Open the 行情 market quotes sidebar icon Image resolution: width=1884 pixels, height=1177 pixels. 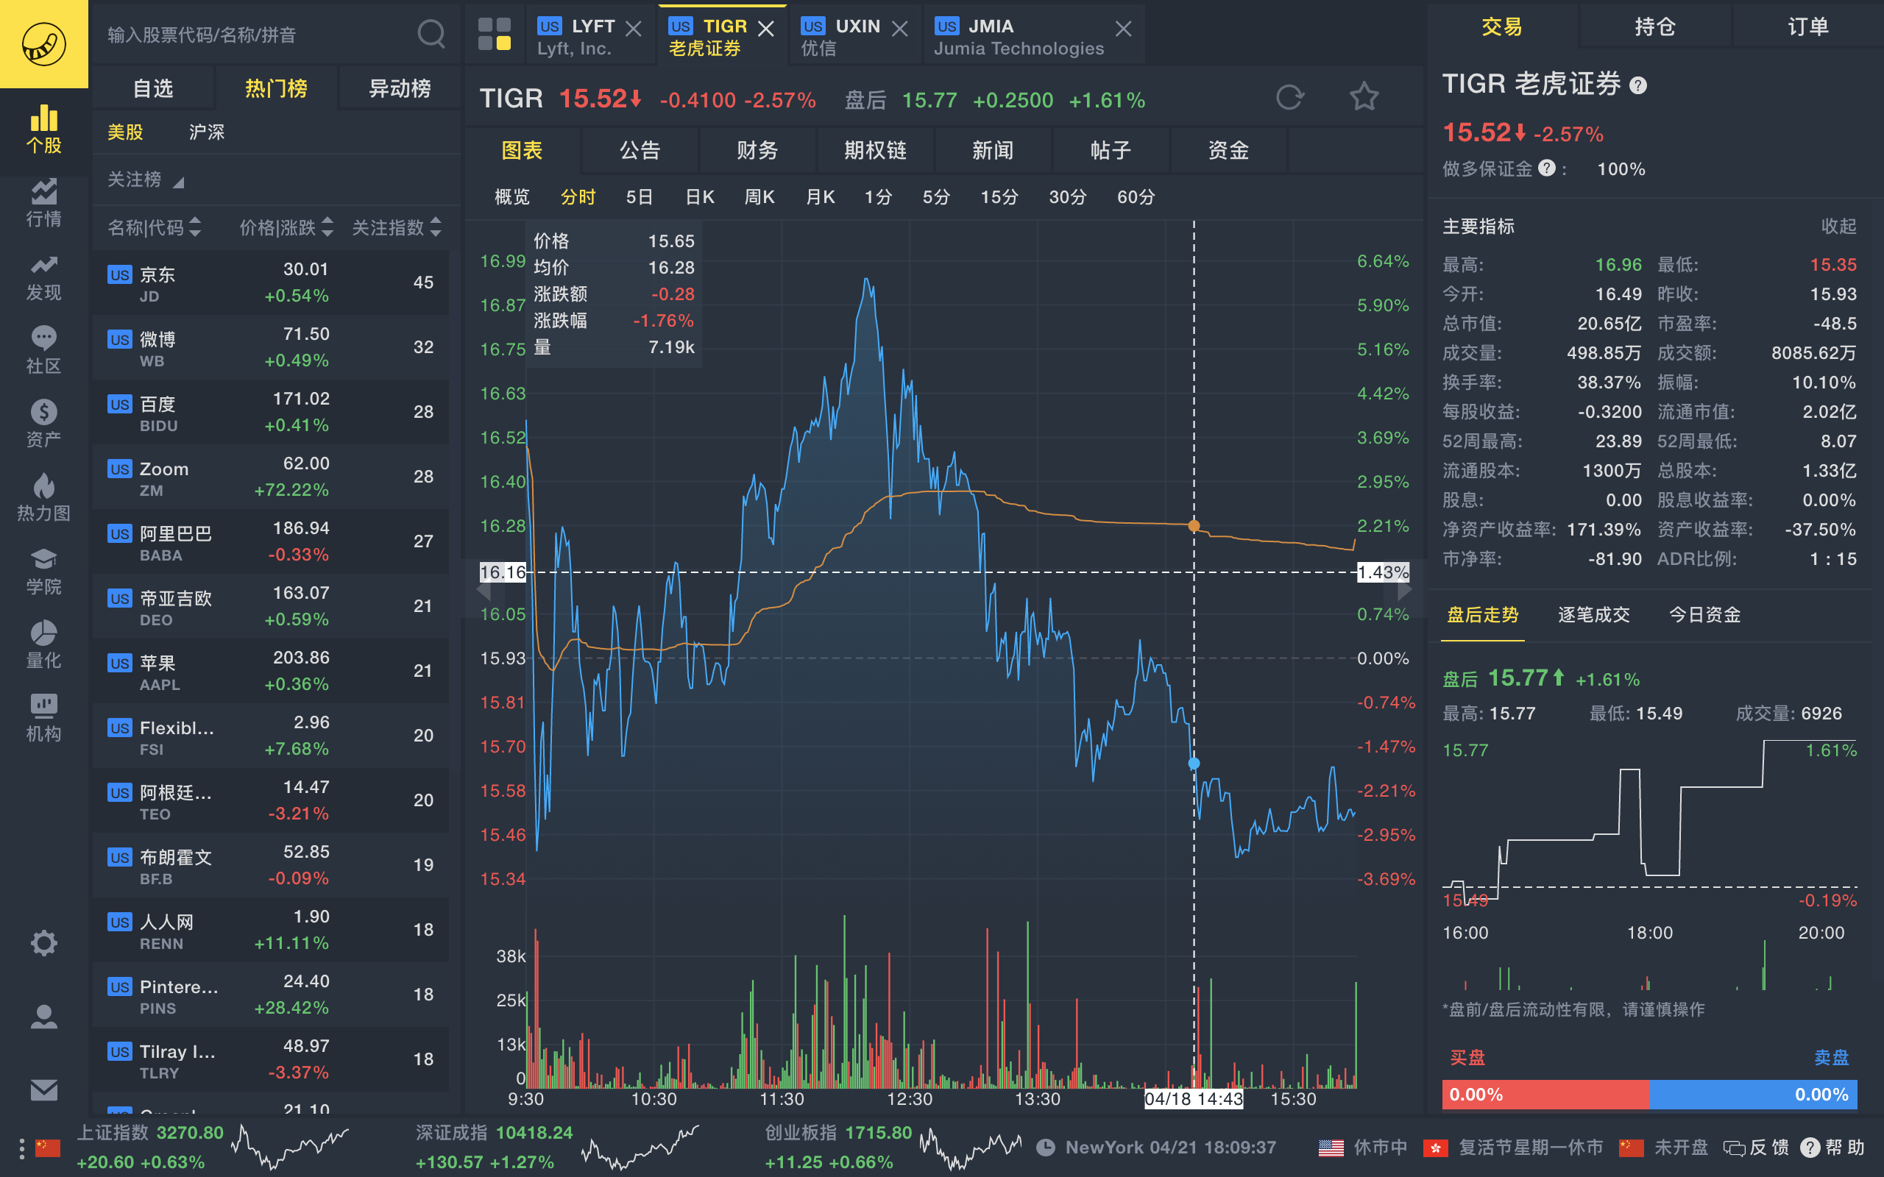43,203
